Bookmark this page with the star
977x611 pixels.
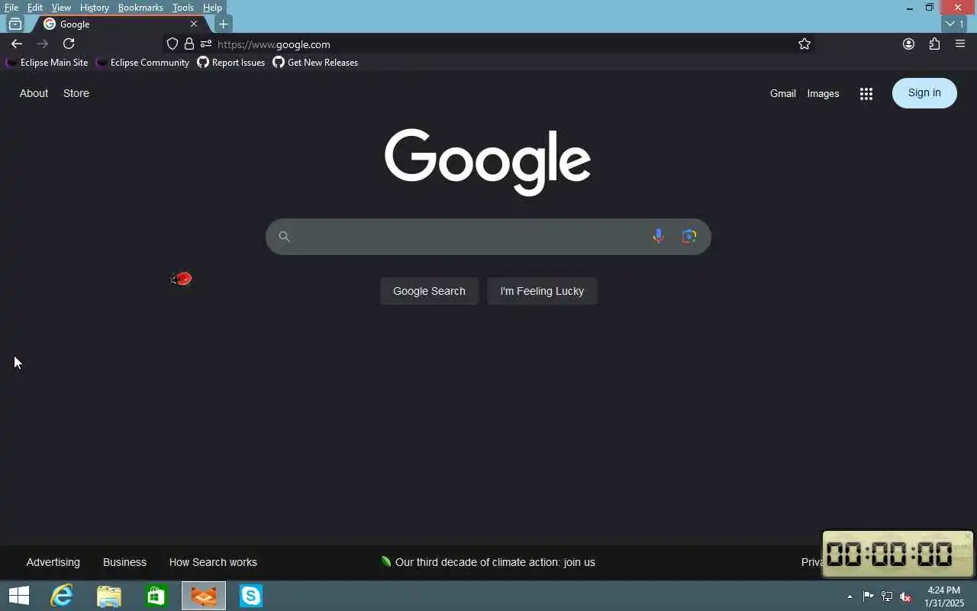point(804,44)
